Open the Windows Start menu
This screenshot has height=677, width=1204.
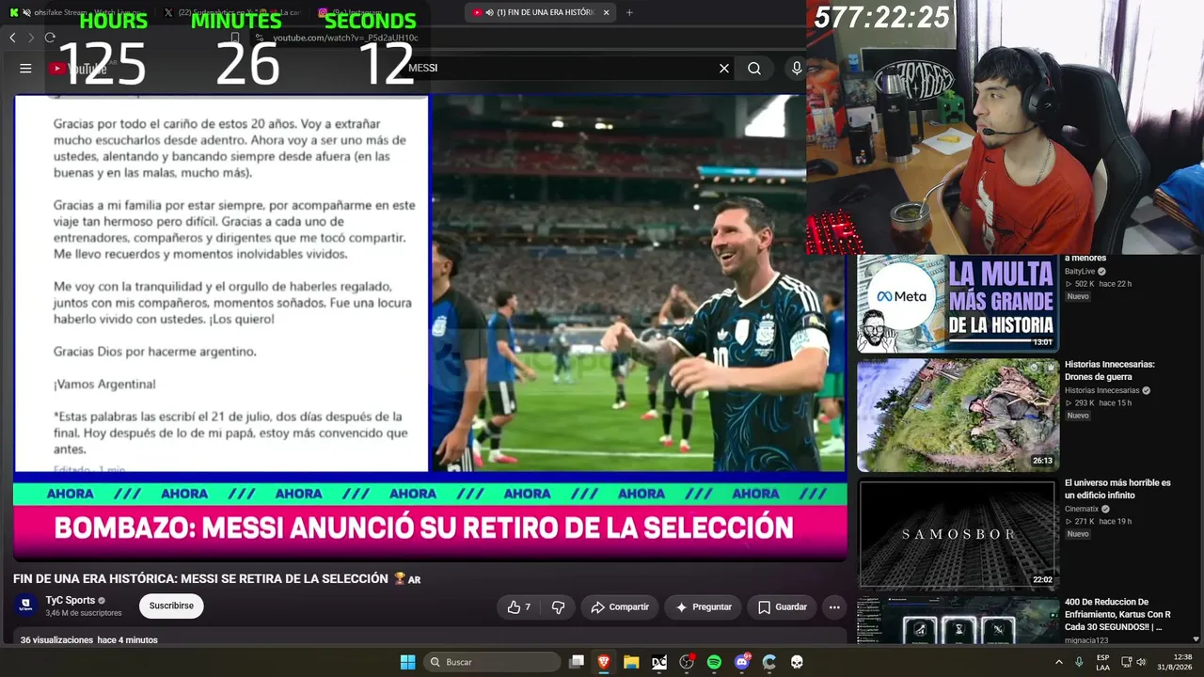(x=407, y=662)
